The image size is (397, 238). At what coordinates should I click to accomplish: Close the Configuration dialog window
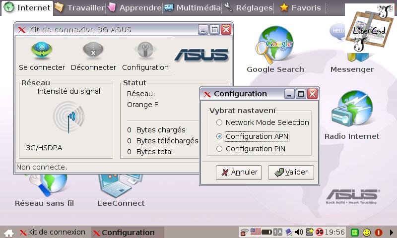click(x=313, y=94)
